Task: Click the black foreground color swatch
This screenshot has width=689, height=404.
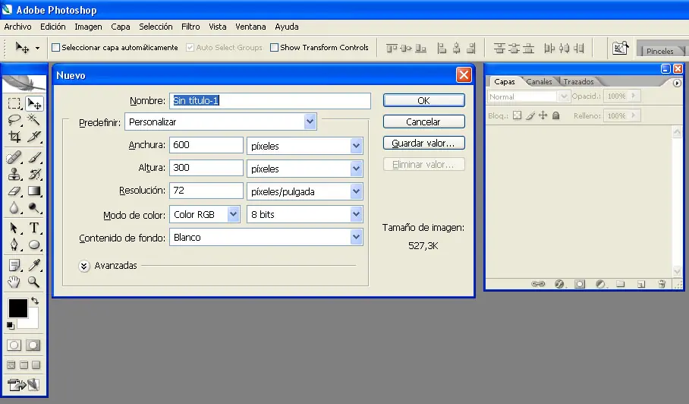Action: coord(17,308)
